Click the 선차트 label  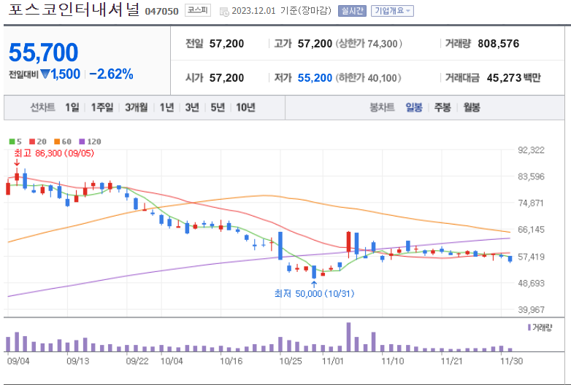(x=42, y=107)
